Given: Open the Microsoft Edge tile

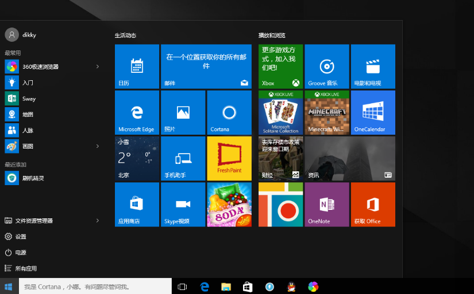Looking at the screenshot, I should pos(137,112).
